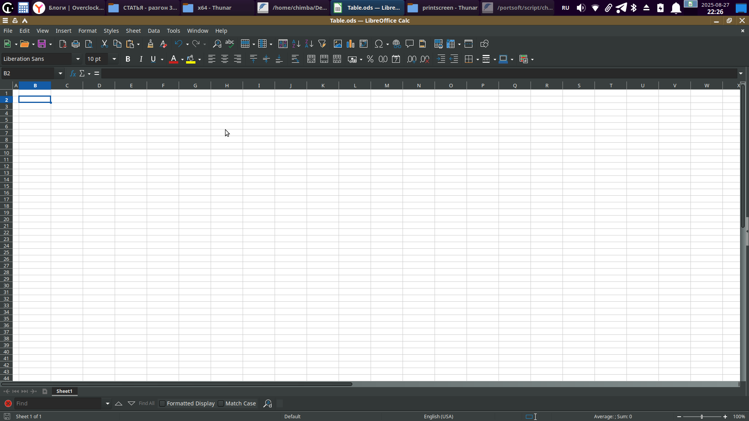
Task: Select the Sheet1 tab
Action: click(64, 391)
